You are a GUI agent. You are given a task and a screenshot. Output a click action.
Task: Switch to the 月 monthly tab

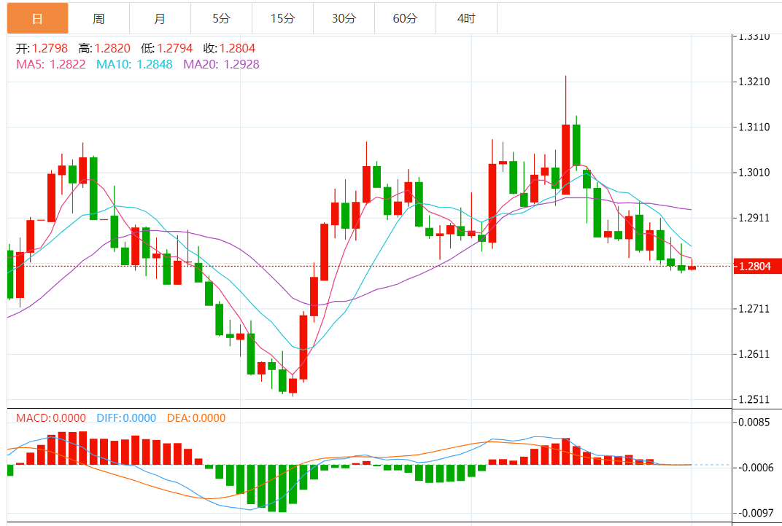[160, 18]
